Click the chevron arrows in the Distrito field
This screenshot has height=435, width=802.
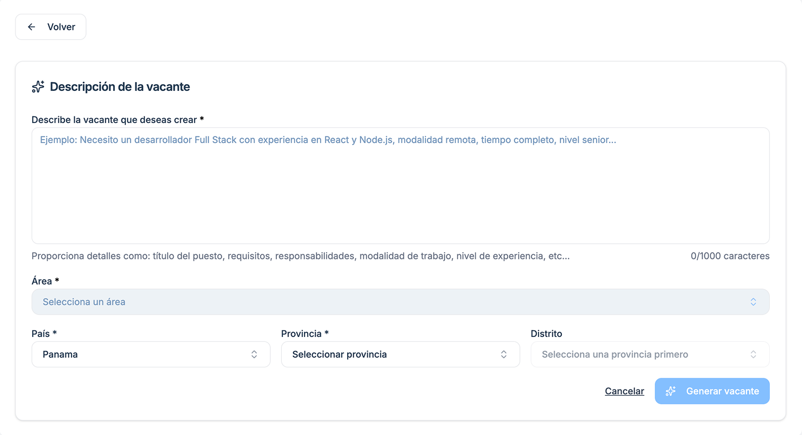pyautogui.click(x=753, y=355)
